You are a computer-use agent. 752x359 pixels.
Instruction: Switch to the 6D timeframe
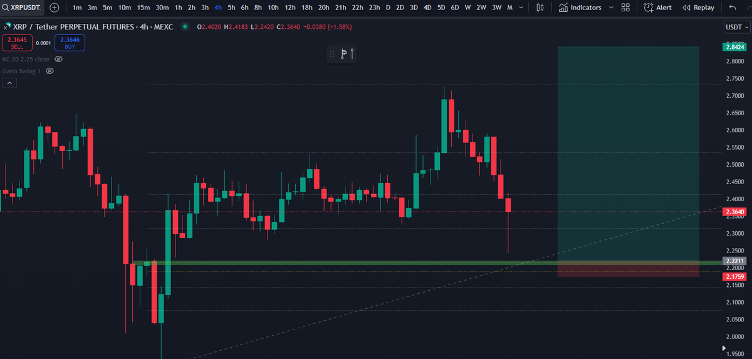coord(455,8)
